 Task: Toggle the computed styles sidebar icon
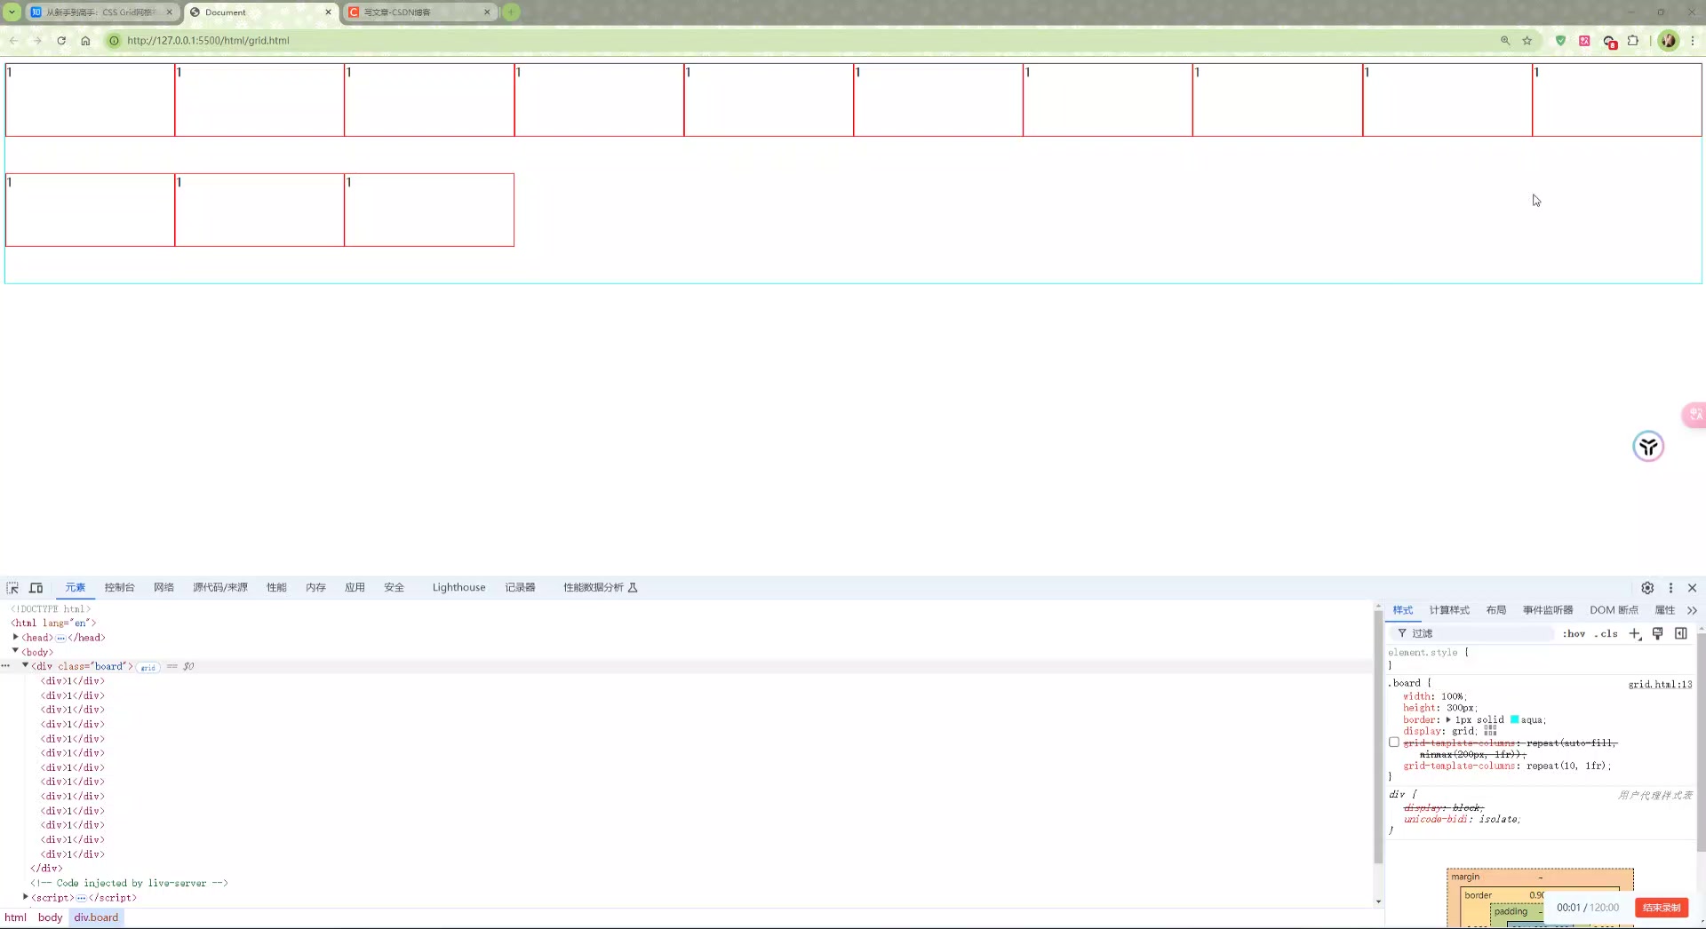click(x=1680, y=633)
